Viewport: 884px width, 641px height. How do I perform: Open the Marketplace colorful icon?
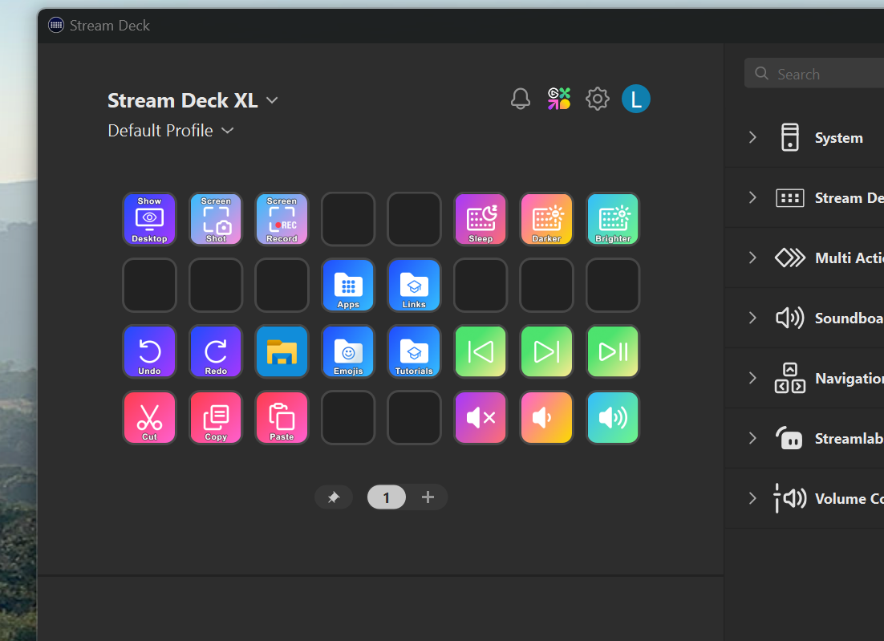point(558,99)
